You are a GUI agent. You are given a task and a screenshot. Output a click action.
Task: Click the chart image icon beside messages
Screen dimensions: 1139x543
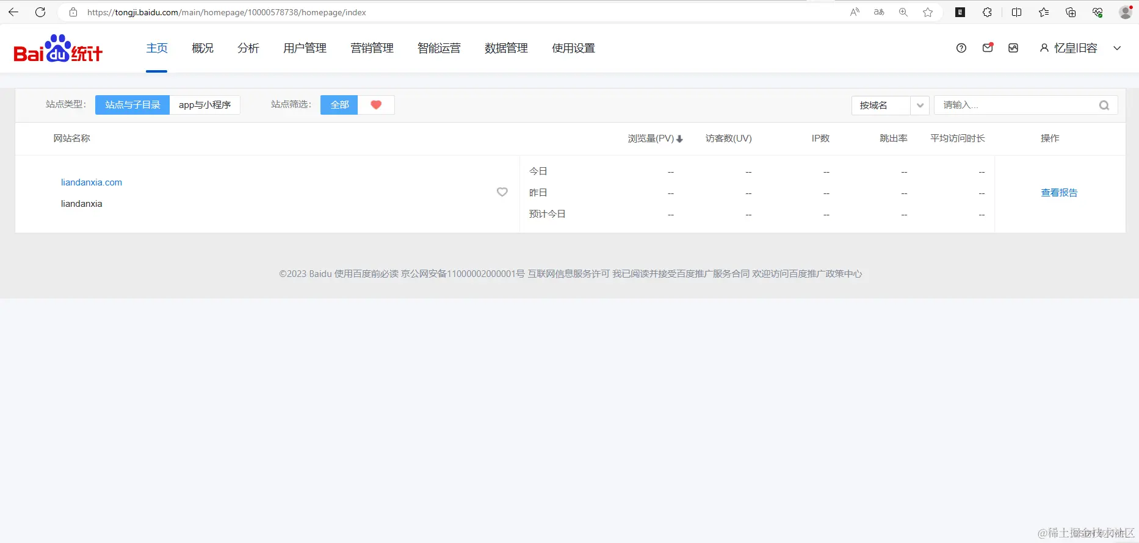[1013, 48]
